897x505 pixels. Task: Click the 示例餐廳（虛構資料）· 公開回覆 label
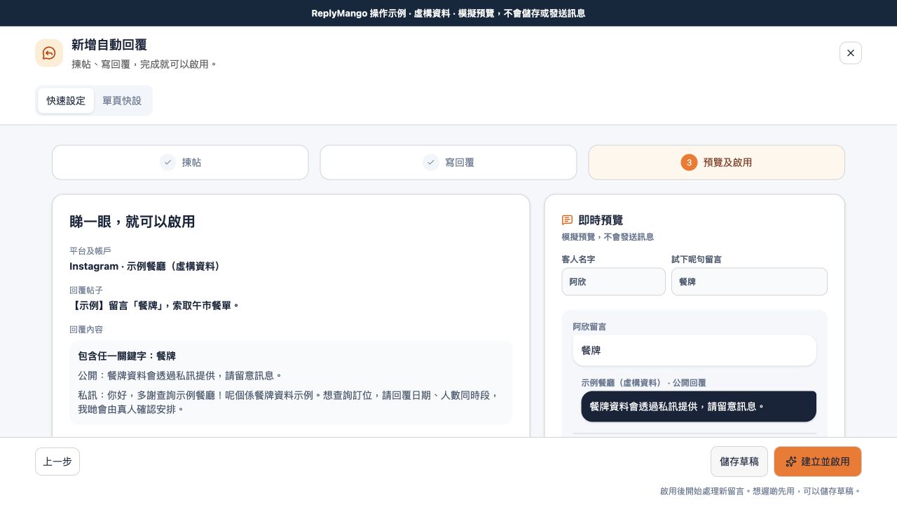(x=643, y=383)
